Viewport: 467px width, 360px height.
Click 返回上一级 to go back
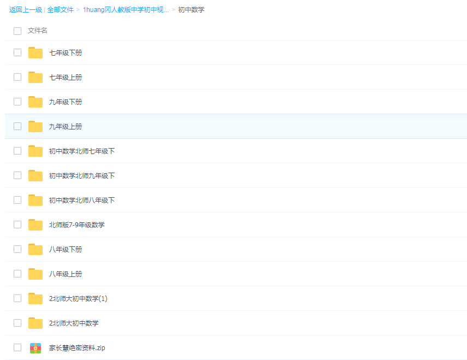(24, 9)
